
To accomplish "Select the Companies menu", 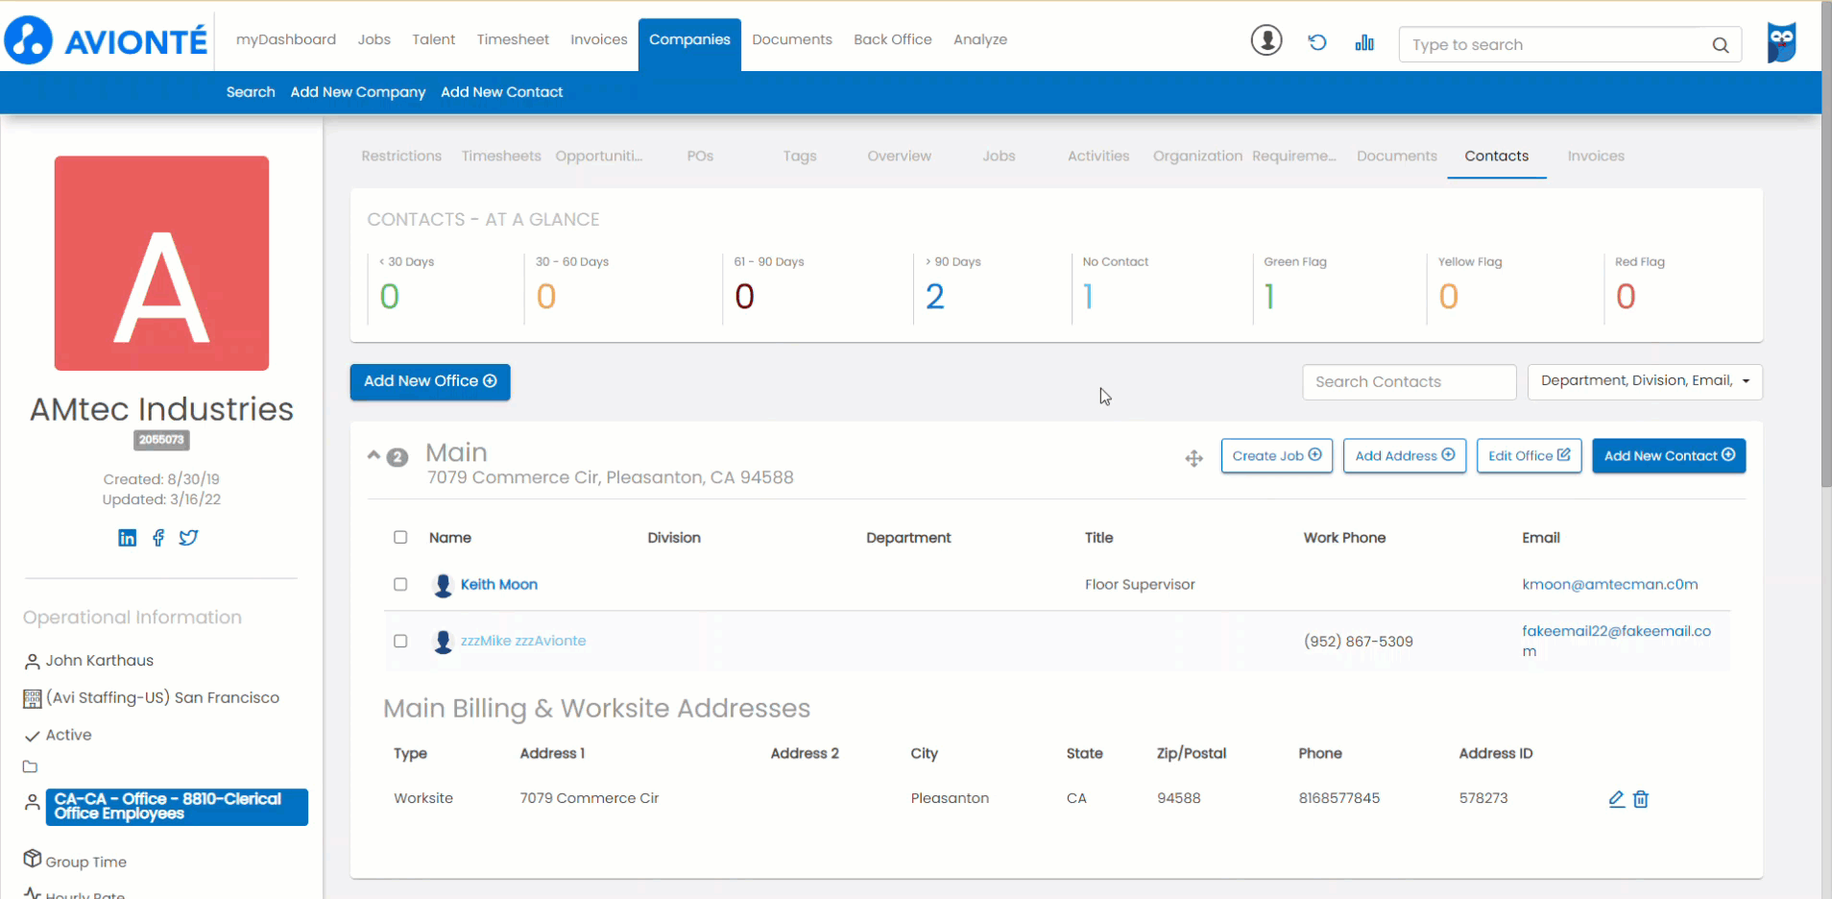I will pos(689,43).
